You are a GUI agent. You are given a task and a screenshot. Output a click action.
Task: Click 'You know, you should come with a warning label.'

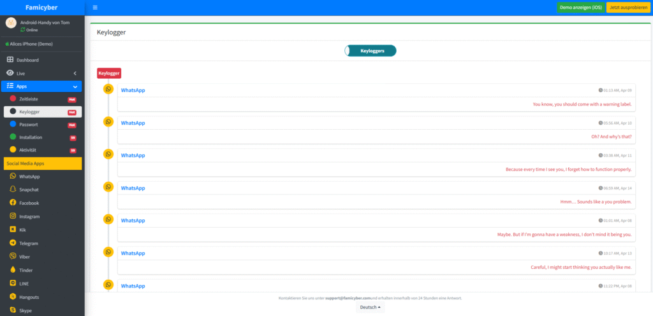coord(582,104)
